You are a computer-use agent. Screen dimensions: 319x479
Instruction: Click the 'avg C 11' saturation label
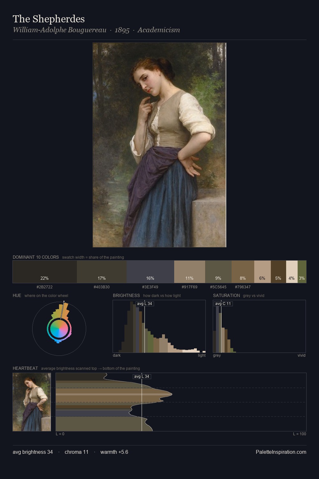(223, 304)
